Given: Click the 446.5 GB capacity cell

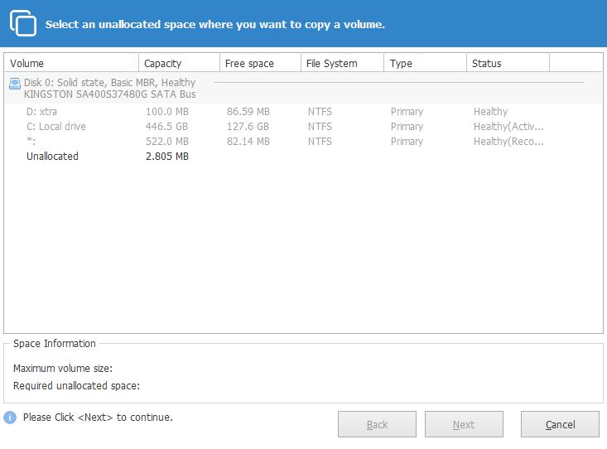Looking at the screenshot, I should coord(166,126).
